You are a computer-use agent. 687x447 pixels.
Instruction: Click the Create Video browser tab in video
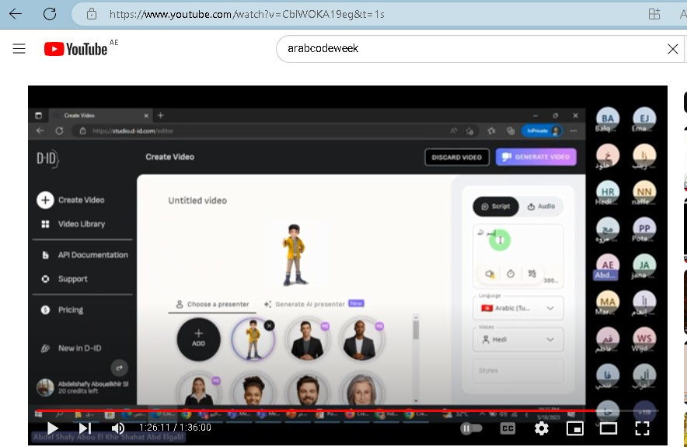click(x=100, y=116)
